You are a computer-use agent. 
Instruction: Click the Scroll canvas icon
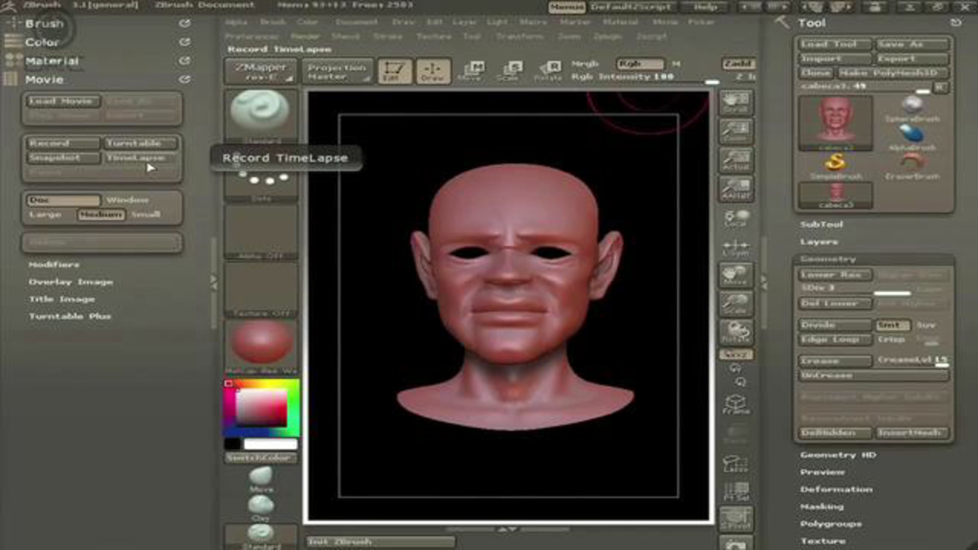click(736, 103)
